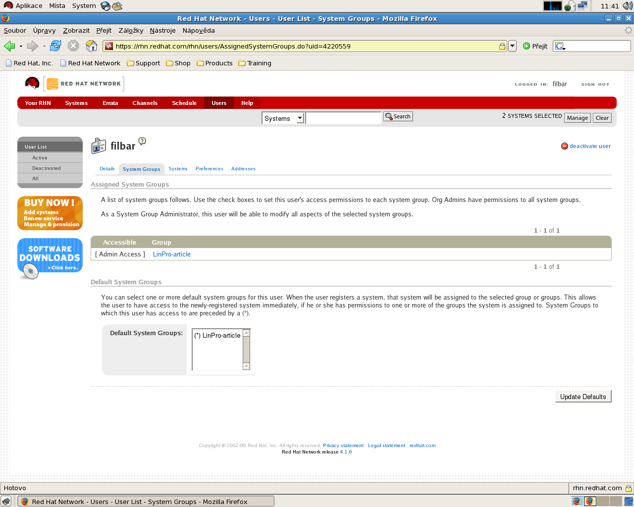Click the Red Hat Network logo
The height and width of the screenshot is (507, 634).
(x=84, y=84)
